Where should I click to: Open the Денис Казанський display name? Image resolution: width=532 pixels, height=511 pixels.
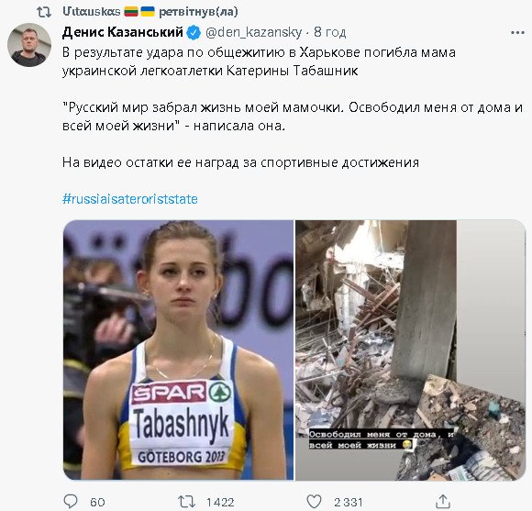click(123, 32)
